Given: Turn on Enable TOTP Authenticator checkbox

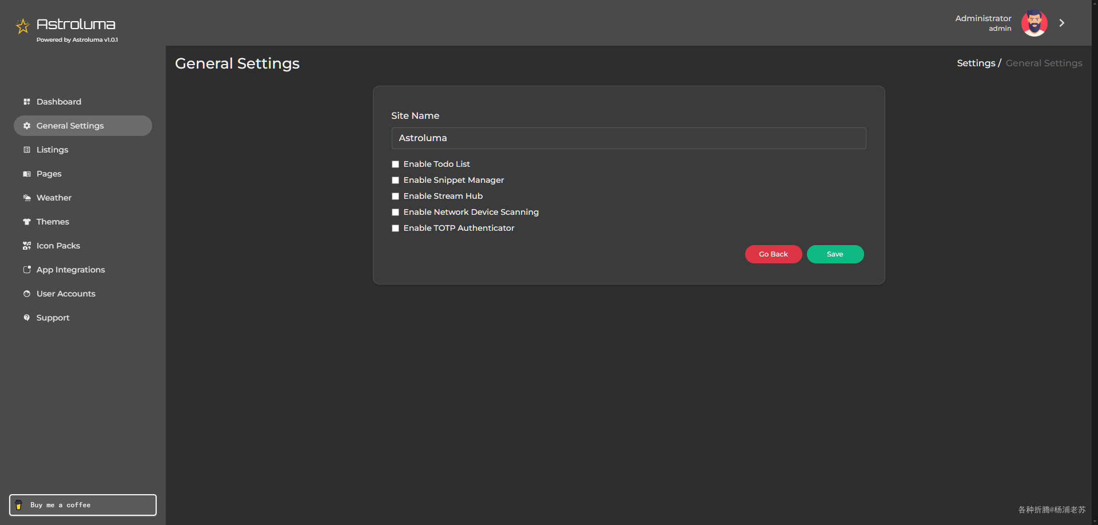Looking at the screenshot, I should coord(395,228).
